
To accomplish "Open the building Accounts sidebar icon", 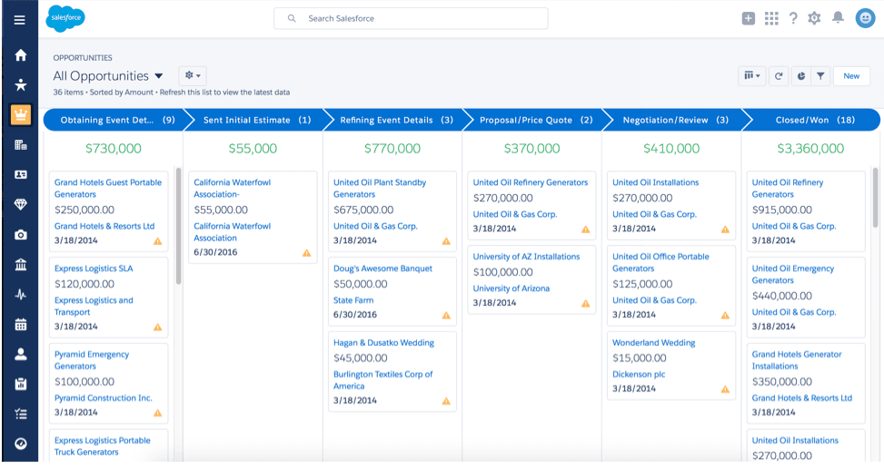I will (20, 144).
